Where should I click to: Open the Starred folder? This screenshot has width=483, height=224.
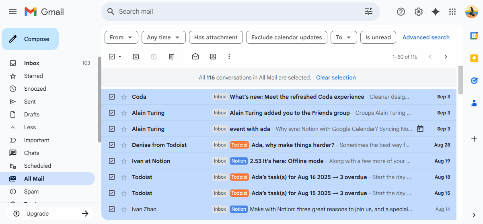[x=48, y=76]
